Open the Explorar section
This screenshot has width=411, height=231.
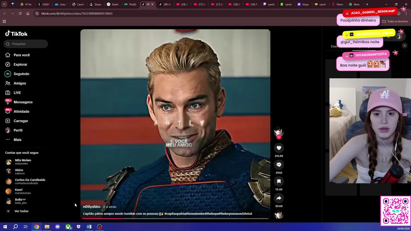[16, 64]
